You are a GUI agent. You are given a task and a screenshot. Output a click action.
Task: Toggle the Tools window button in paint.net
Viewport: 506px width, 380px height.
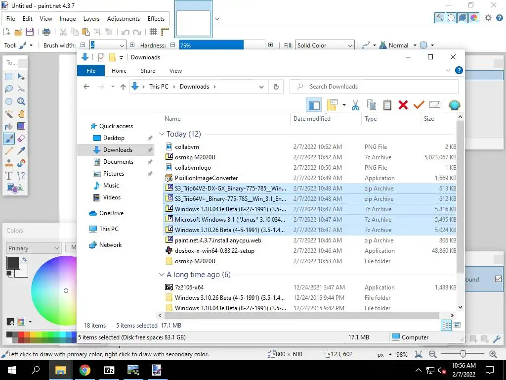tap(439, 18)
